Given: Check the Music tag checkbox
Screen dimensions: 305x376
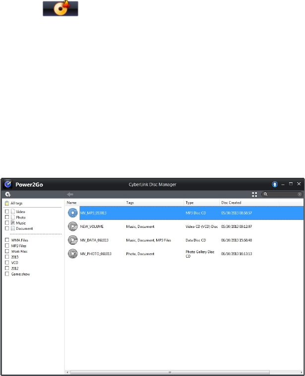Looking at the screenshot, I should click(7, 223).
